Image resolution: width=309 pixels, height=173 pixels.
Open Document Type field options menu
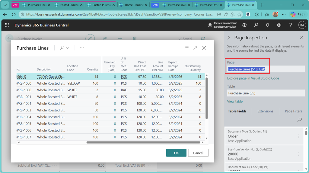pos(299,136)
